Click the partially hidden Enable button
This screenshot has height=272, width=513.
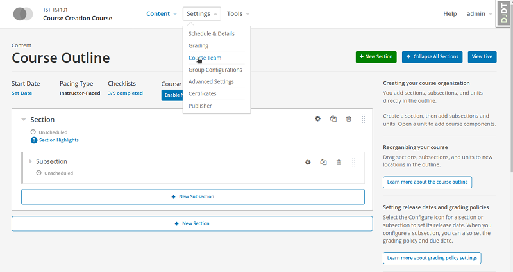[172, 95]
